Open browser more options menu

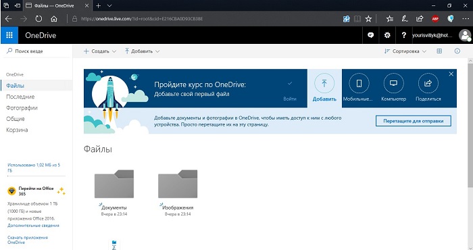[x=466, y=19]
